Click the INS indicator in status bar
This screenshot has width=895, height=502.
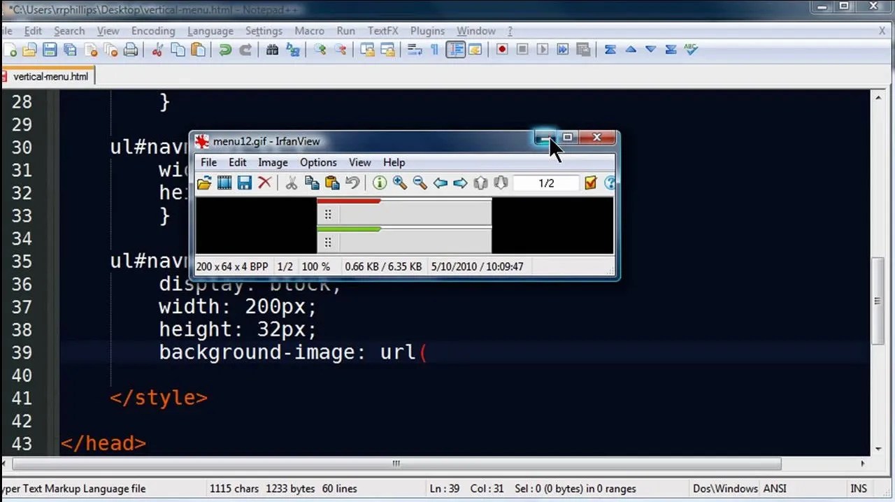pyautogui.click(x=858, y=489)
